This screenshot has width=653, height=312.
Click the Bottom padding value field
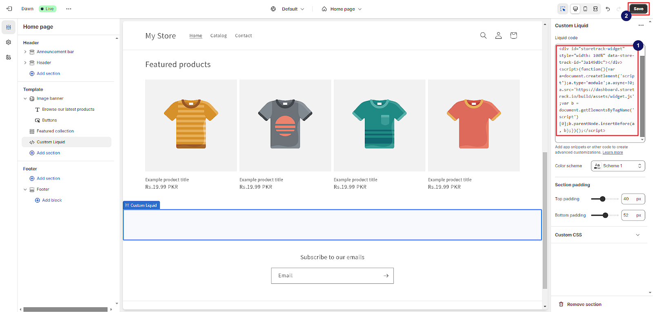click(633, 215)
